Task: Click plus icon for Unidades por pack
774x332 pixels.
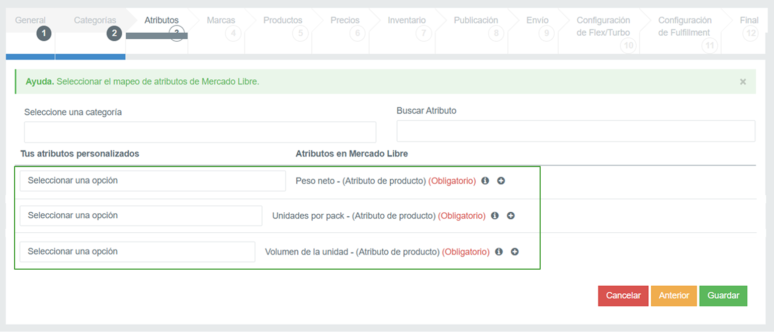Action: (510, 216)
